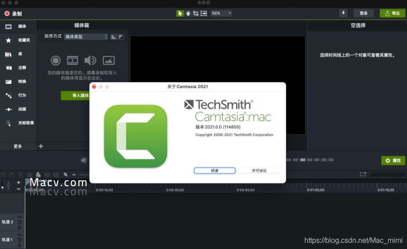
Task: Click the 许可协议 license agreement button
Action: pyautogui.click(x=259, y=170)
